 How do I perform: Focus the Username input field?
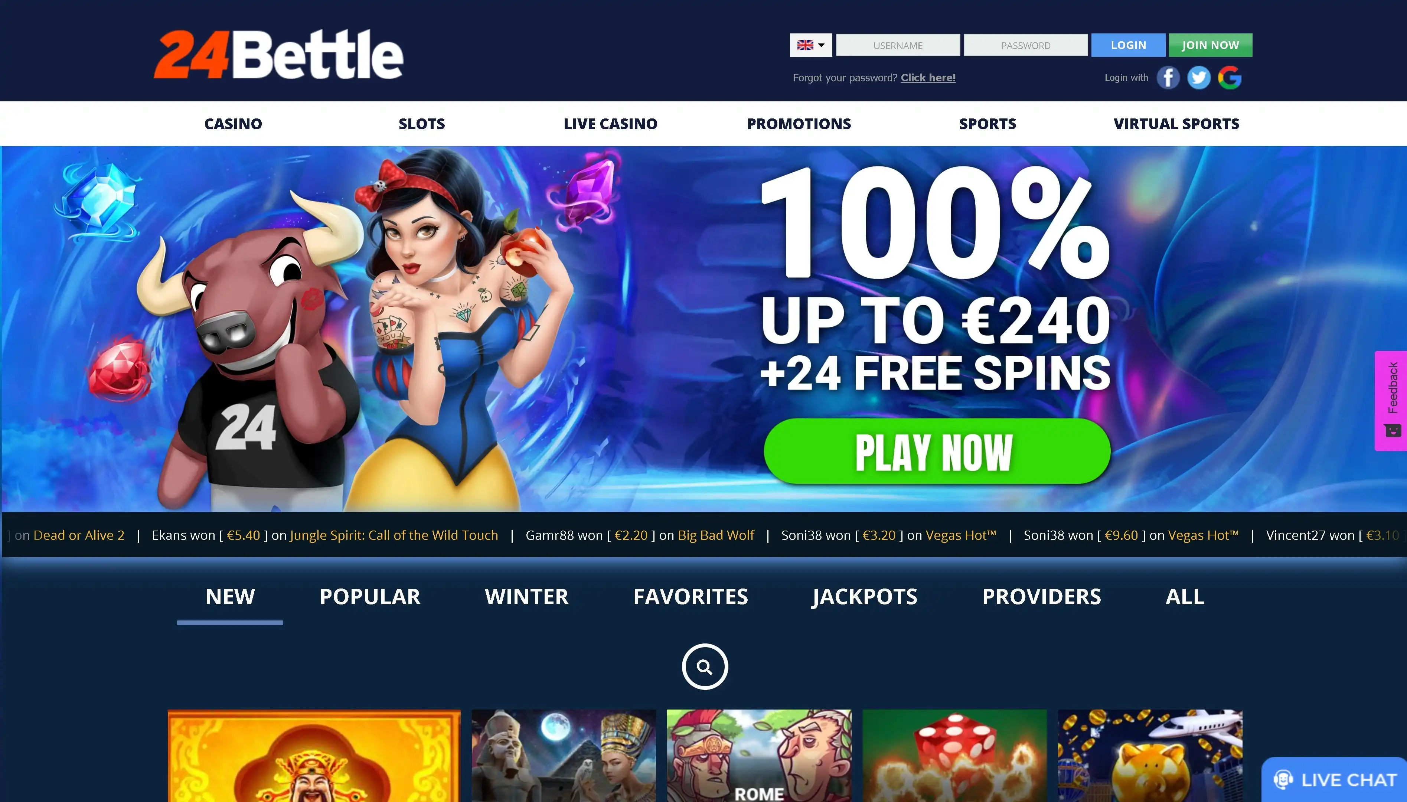[898, 45]
